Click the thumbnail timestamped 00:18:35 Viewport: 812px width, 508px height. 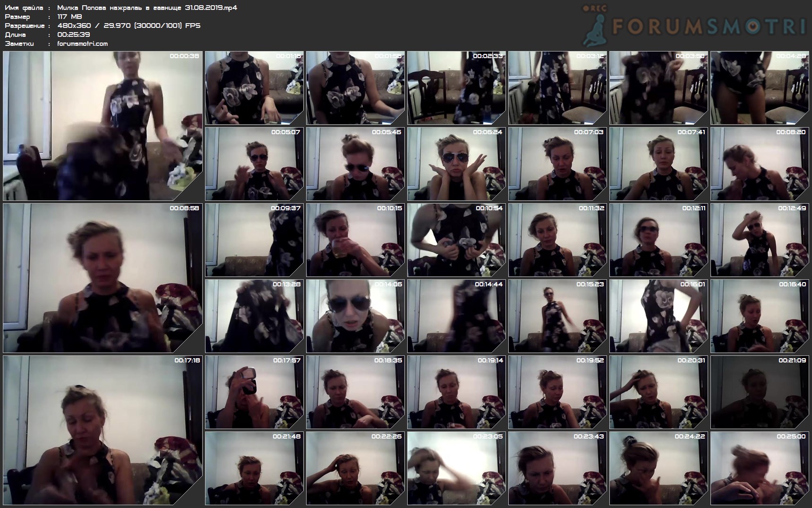click(x=355, y=392)
